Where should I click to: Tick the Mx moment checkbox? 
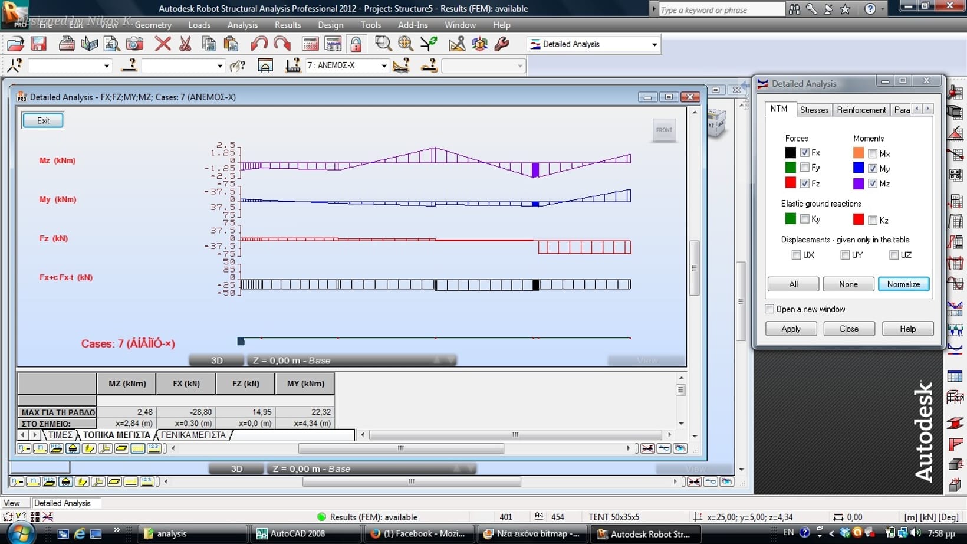tap(873, 154)
